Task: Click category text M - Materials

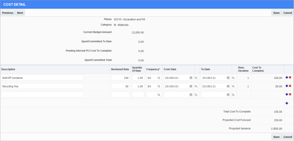Action: (x=121, y=25)
